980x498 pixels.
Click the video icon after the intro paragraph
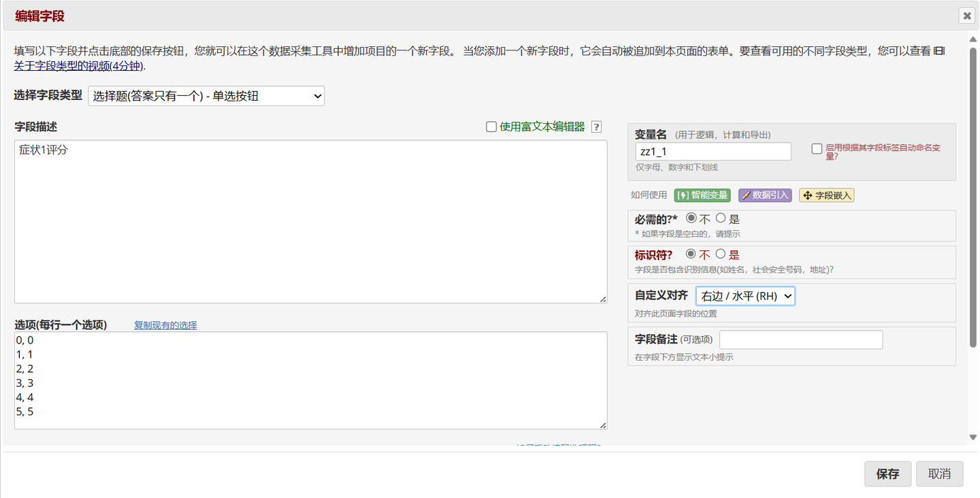point(940,52)
